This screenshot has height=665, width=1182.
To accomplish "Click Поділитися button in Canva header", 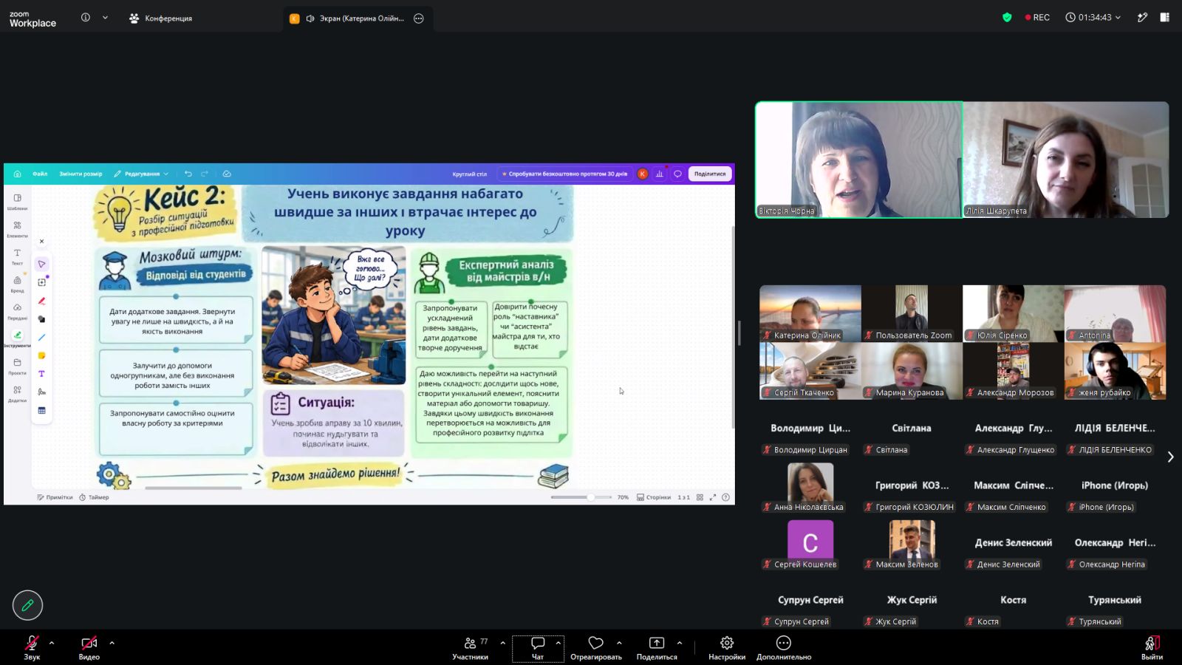I will tap(710, 174).
